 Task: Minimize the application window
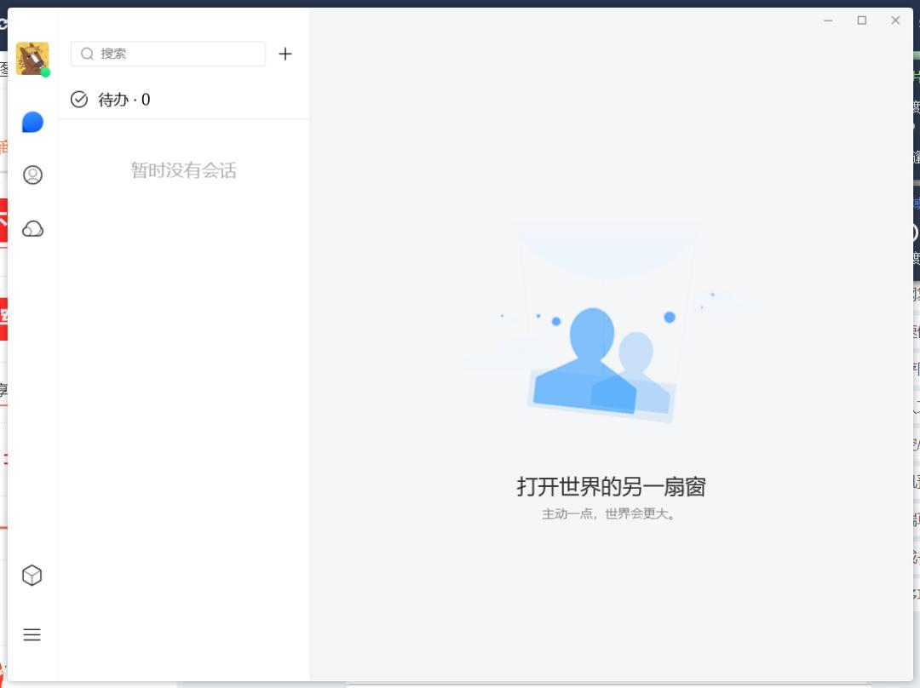[827, 20]
